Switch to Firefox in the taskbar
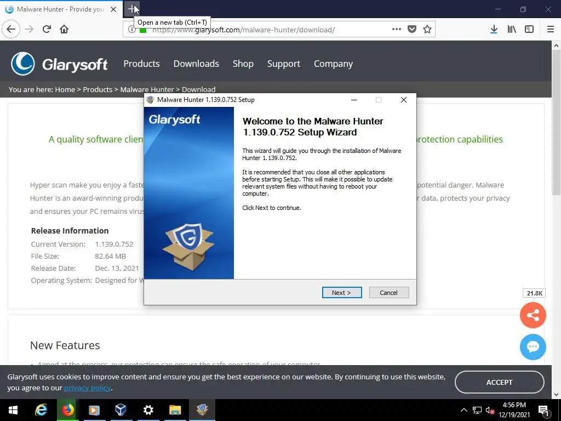This screenshot has height=421, width=561. pyautogui.click(x=67, y=410)
